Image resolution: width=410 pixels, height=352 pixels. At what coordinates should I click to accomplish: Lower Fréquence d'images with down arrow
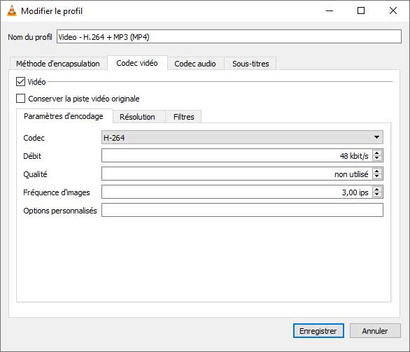pyautogui.click(x=377, y=195)
